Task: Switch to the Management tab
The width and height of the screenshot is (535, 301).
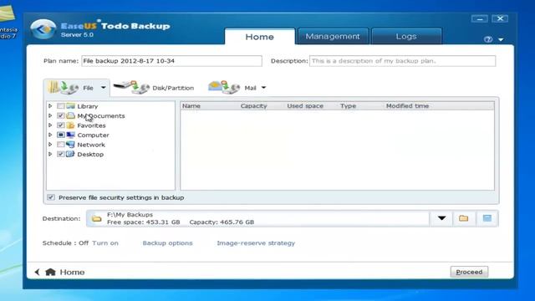Action: tap(333, 36)
